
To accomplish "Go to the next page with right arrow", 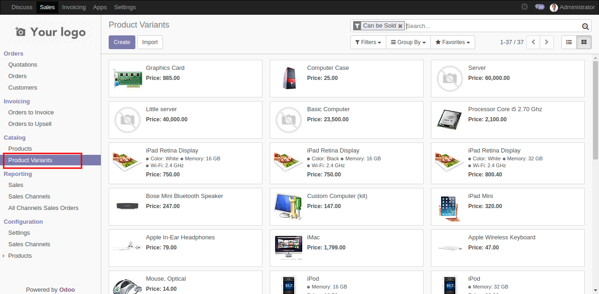I will tap(547, 42).
